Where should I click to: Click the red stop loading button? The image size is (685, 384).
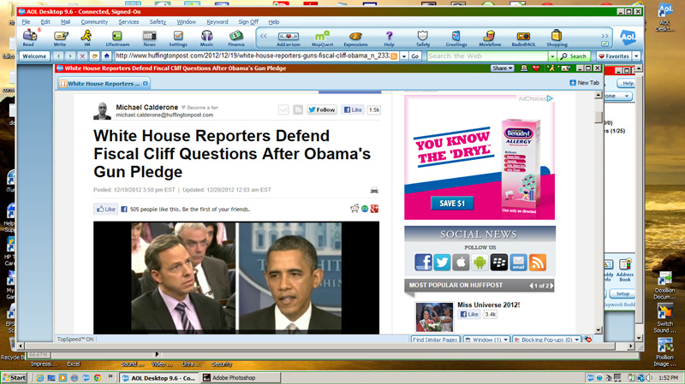82,56
